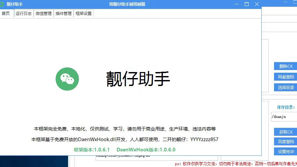Select the 框架设置 tab
Screen dimensions: 297x167
[x=84, y=13]
